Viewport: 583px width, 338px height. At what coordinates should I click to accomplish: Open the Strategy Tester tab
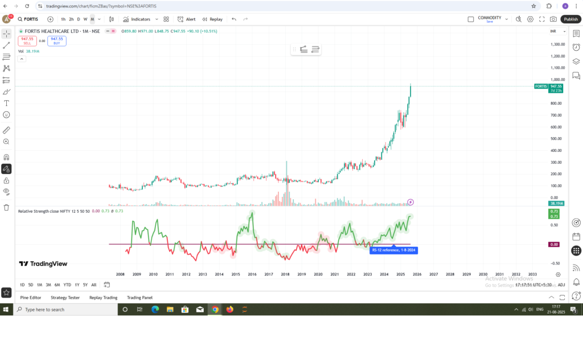coord(65,298)
